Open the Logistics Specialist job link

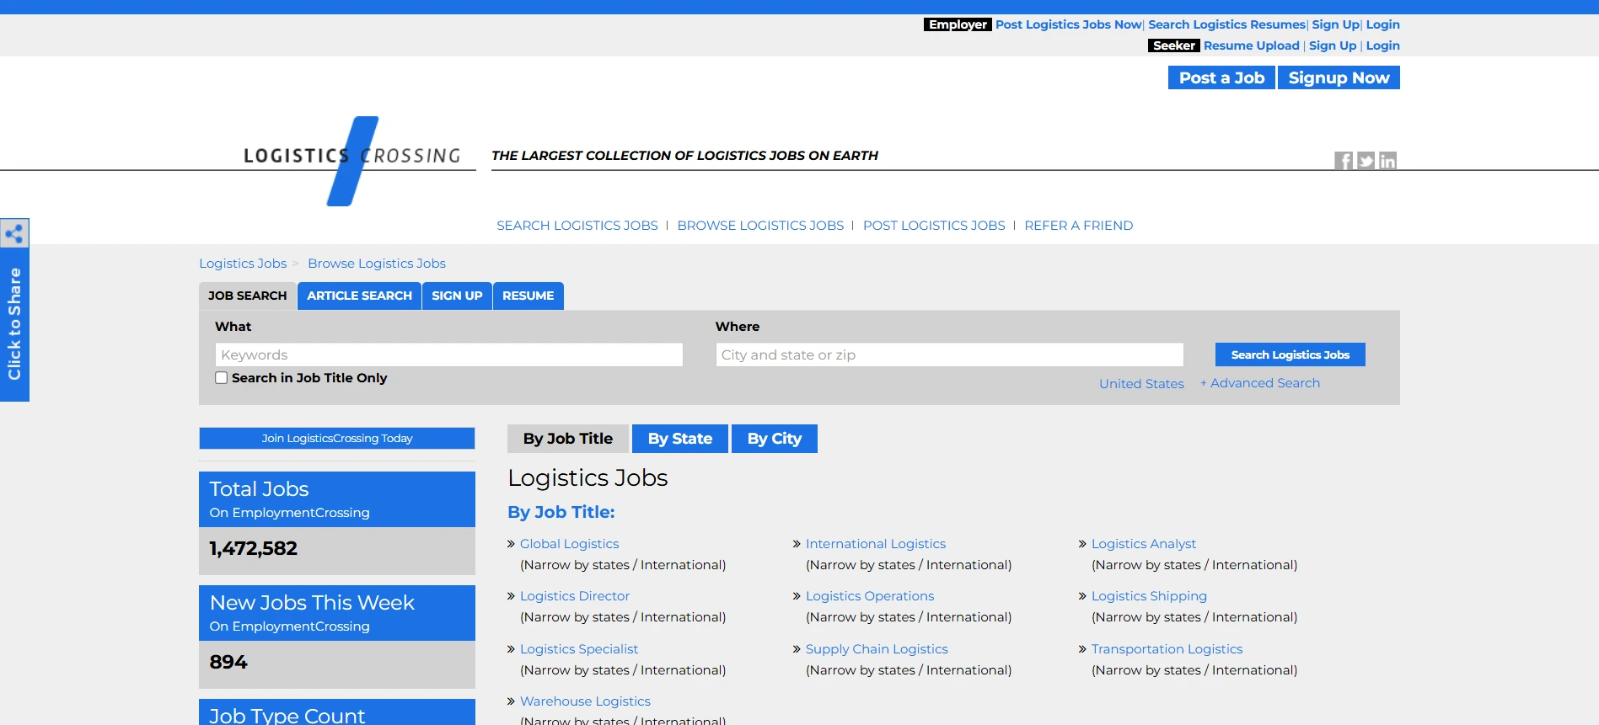click(579, 649)
